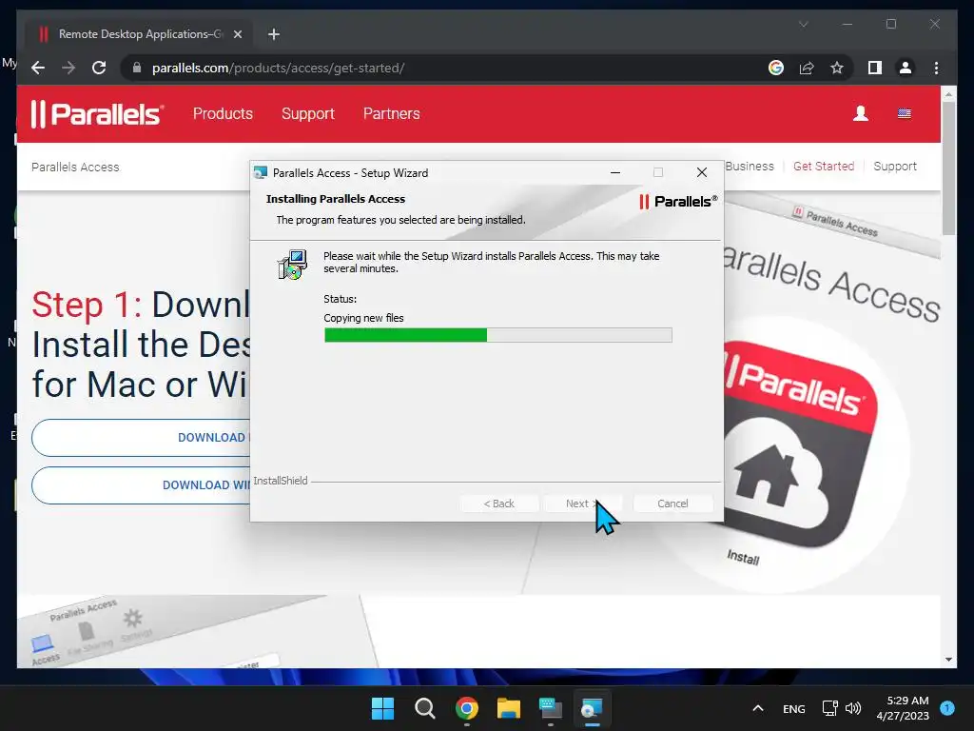Click the installation progress bar
This screenshot has height=731, width=974.
pyautogui.click(x=498, y=335)
